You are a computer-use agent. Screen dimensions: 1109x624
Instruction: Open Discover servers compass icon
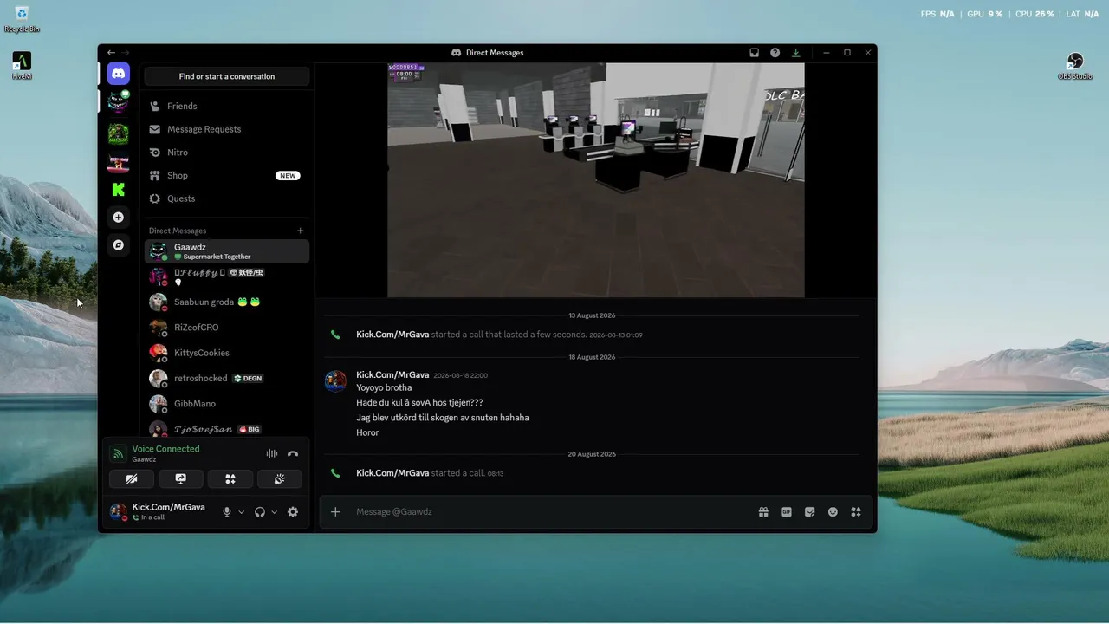119,245
